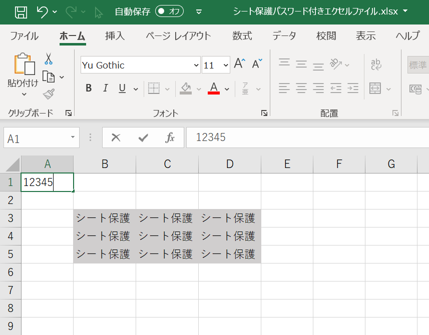This screenshot has width=429, height=335.
Task: Open file name dropdown in title bar
Action: pos(405,11)
